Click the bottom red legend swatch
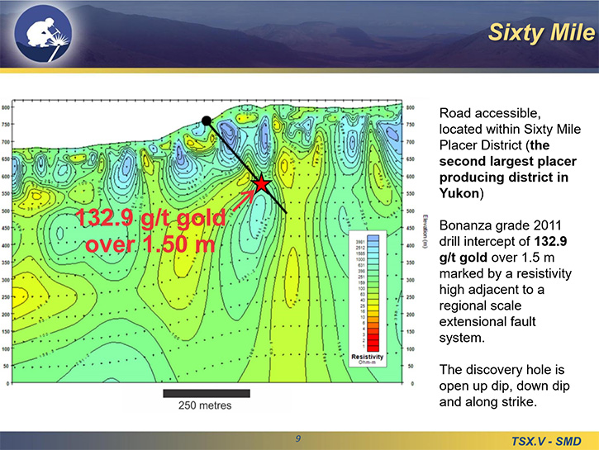This screenshot has height=450, width=599. point(373,348)
